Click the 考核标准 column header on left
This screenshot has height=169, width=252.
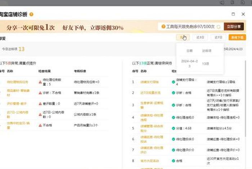tap(80, 71)
